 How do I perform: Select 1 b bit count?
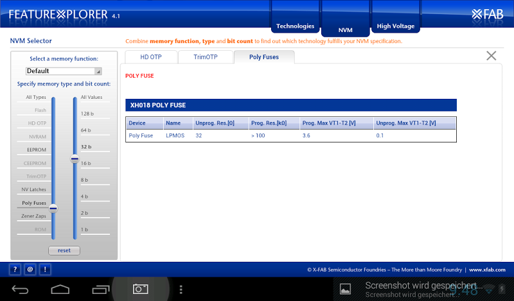pos(85,230)
